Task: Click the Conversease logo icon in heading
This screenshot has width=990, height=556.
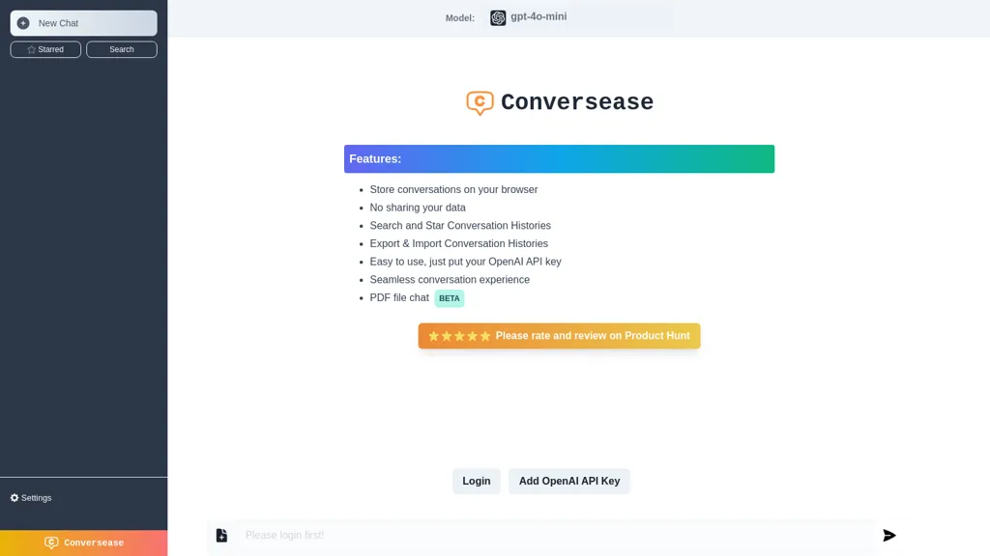Action: pyautogui.click(x=480, y=102)
